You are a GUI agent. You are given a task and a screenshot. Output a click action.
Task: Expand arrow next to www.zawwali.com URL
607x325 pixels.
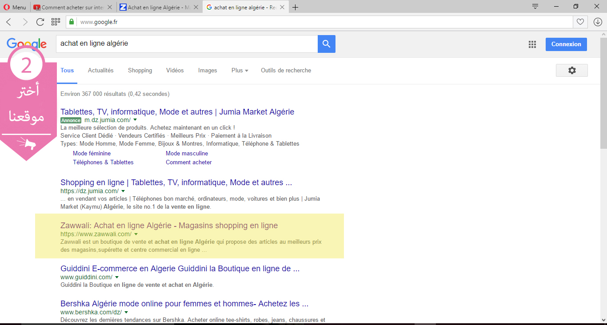tap(136, 234)
